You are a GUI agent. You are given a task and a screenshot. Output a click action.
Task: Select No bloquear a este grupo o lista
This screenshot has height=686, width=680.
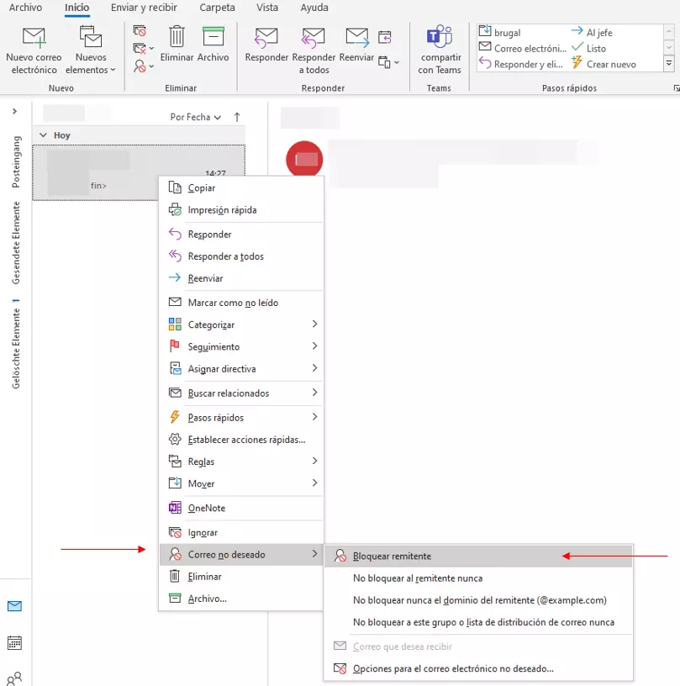[x=478, y=622]
